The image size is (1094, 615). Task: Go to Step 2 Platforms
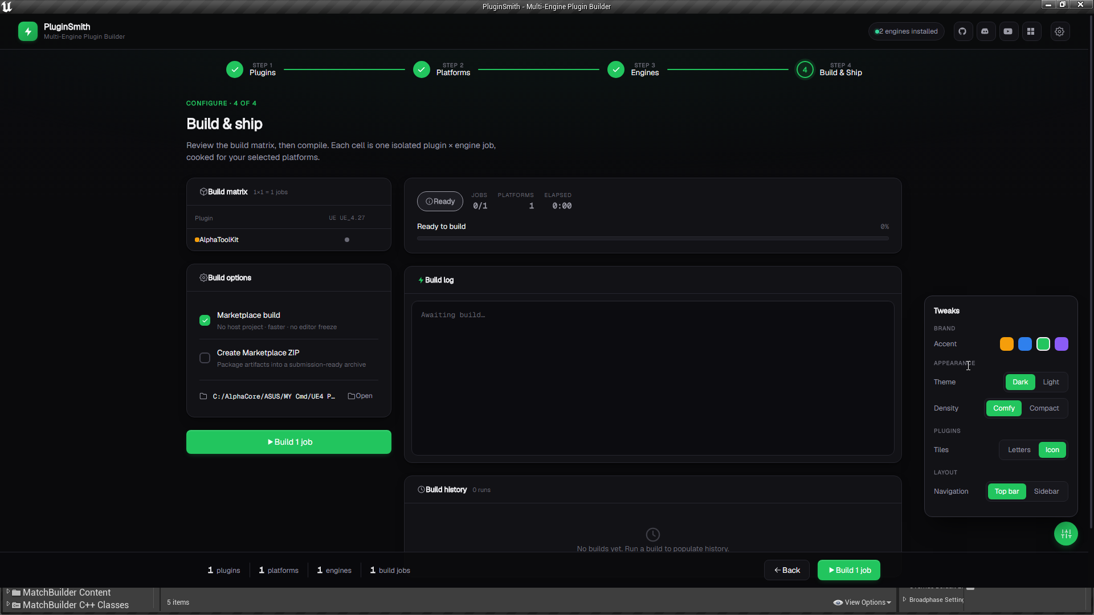[442, 69]
